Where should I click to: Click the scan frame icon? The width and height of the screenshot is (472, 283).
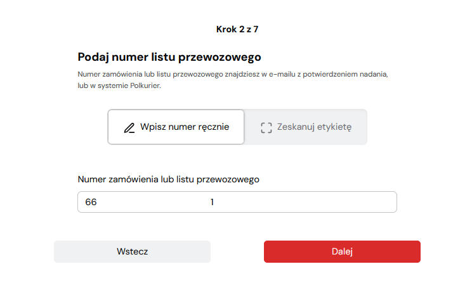click(266, 127)
